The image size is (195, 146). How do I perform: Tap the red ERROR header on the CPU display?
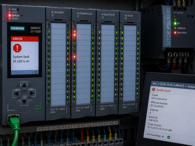tap(25, 39)
